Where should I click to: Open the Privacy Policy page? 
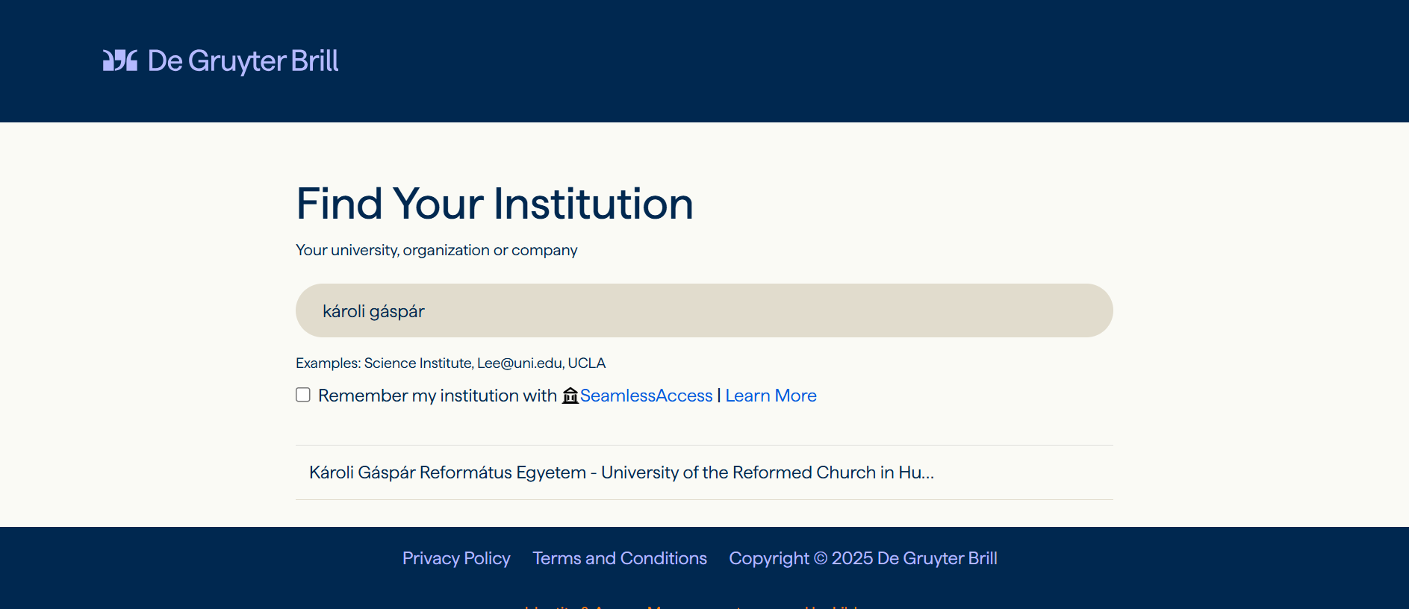tap(456, 558)
